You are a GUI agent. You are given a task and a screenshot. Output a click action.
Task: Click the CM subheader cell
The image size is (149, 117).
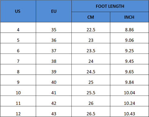91,17
